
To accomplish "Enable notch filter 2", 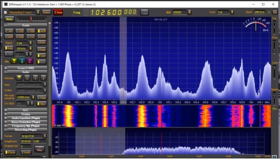I will point(27,78).
